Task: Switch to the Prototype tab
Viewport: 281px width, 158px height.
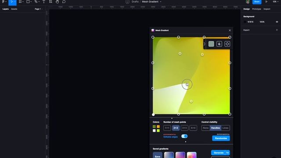Action: click(256, 9)
